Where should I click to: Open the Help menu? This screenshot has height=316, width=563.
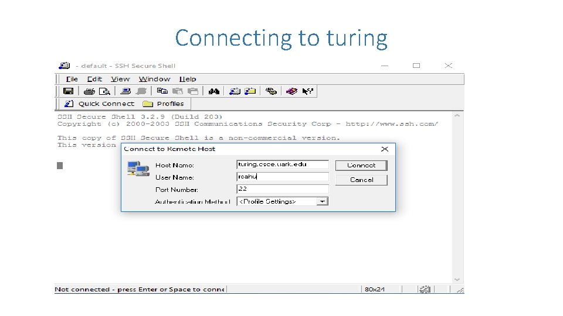pyautogui.click(x=188, y=79)
